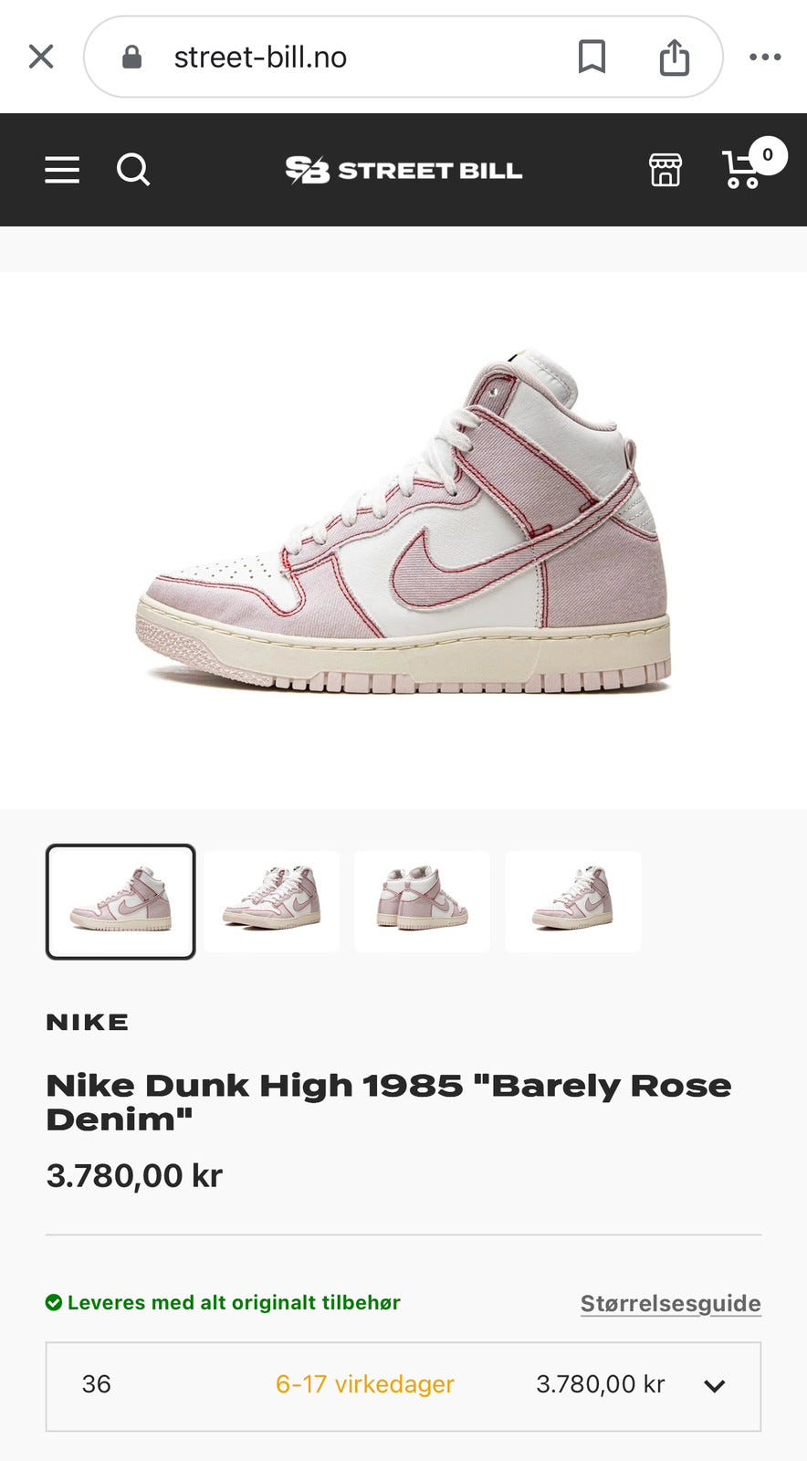
Task: Open the store locator icon
Action: [x=665, y=170]
